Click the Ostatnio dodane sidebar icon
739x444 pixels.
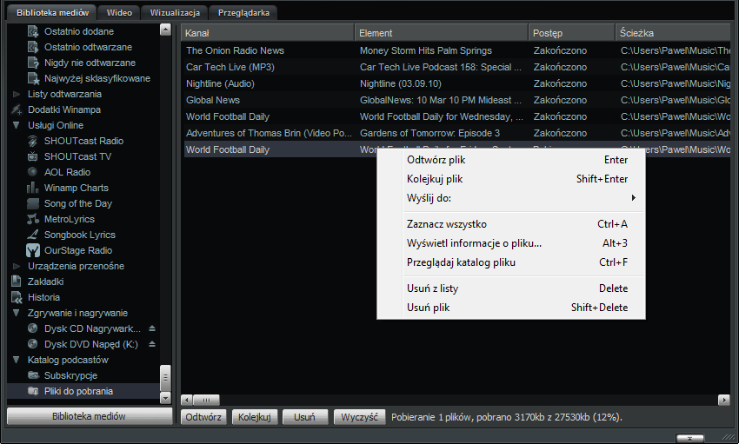pos(33,31)
